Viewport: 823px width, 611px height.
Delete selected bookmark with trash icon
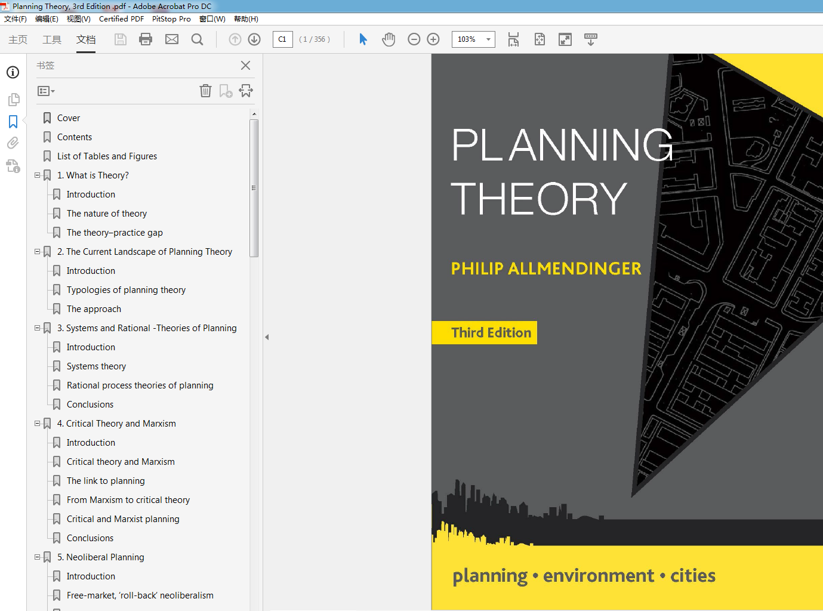point(205,91)
